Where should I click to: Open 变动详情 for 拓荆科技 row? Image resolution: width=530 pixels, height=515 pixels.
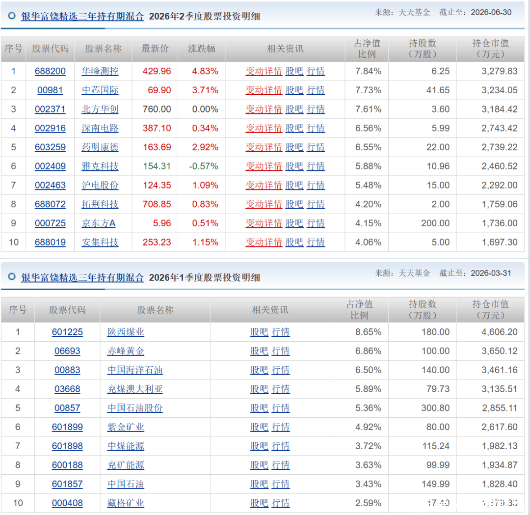(264, 204)
